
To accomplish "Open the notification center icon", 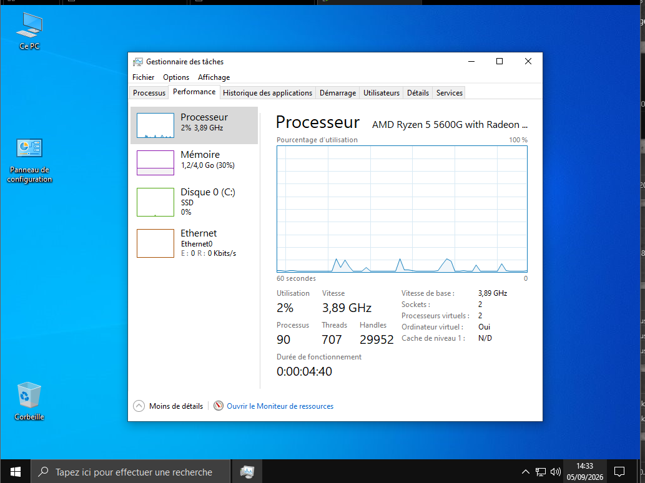I will click(x=619, y=472).
